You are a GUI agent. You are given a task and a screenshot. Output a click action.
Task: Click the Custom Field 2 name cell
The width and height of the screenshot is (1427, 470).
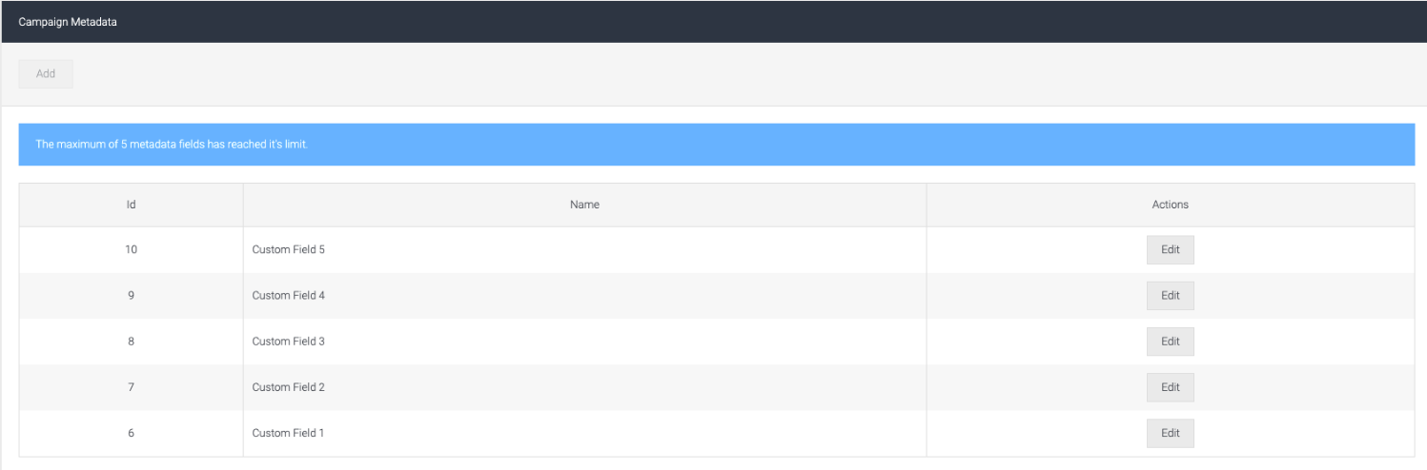[x=584, y=387]
